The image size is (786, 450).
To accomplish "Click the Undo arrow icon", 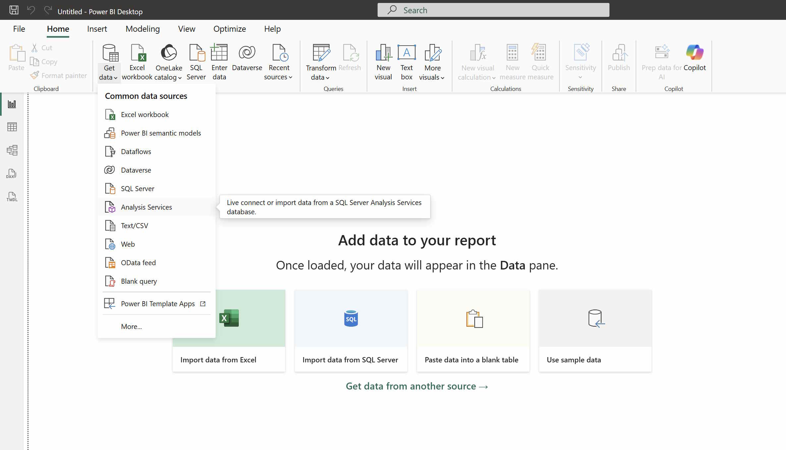I will pyautogui.click(x=31, y=10).
